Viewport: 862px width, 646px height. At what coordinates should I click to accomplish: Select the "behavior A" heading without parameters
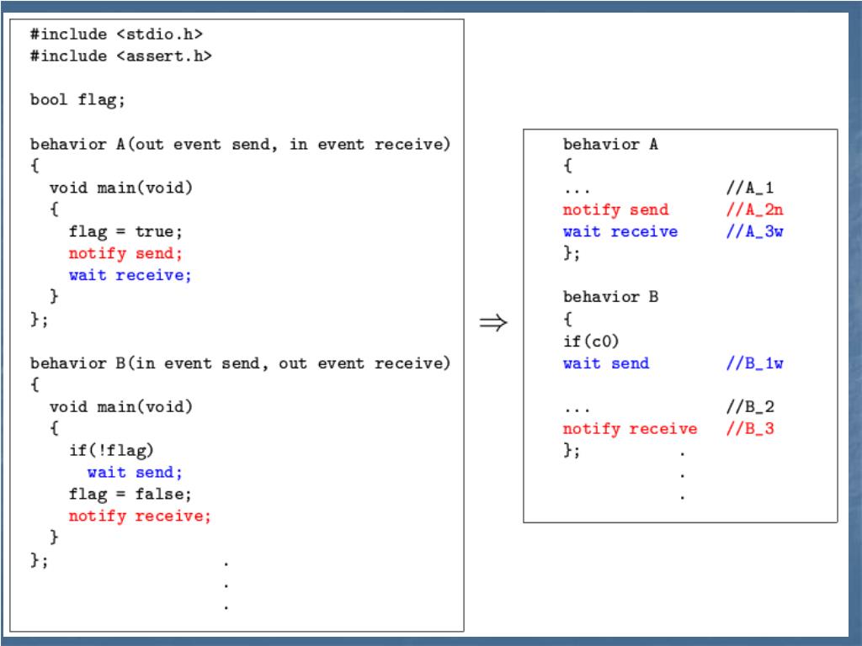pyautogui.click(x=611, y=145)
